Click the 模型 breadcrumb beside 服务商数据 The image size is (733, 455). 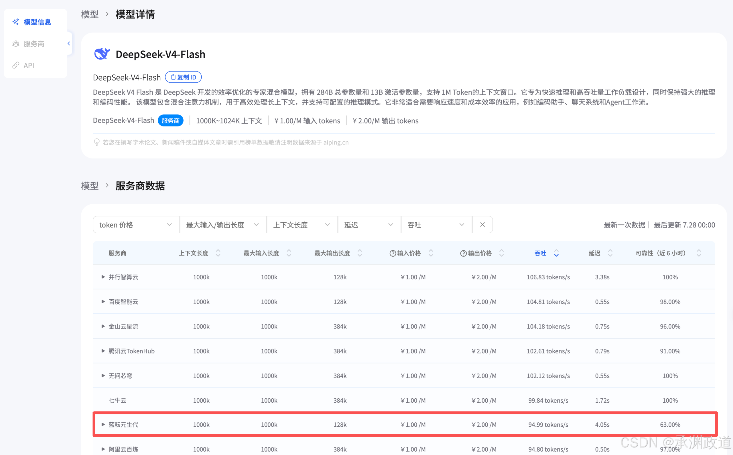[x=90, y=186]
